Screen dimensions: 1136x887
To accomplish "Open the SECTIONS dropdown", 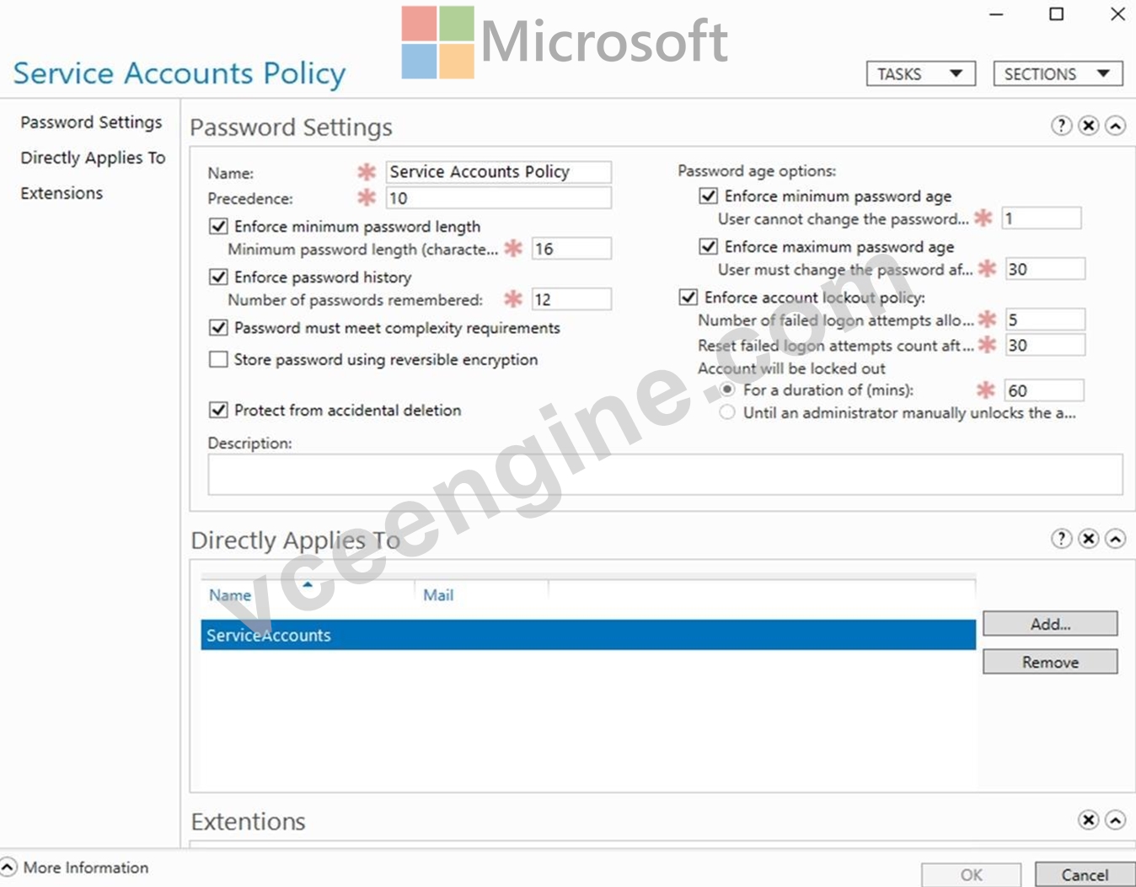I will 1058,73.
